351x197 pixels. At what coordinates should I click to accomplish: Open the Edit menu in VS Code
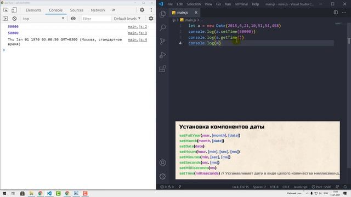pos(179,4)
